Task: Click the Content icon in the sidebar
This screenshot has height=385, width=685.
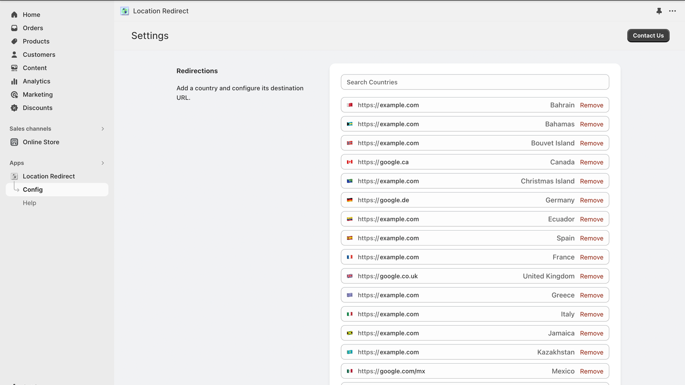Action: (14, 68)
